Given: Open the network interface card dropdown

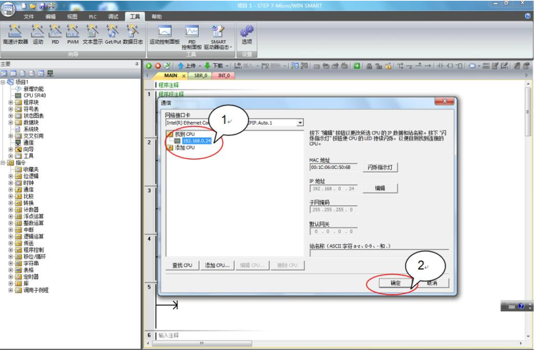Looking at the screenshot, I should point(300,123).
